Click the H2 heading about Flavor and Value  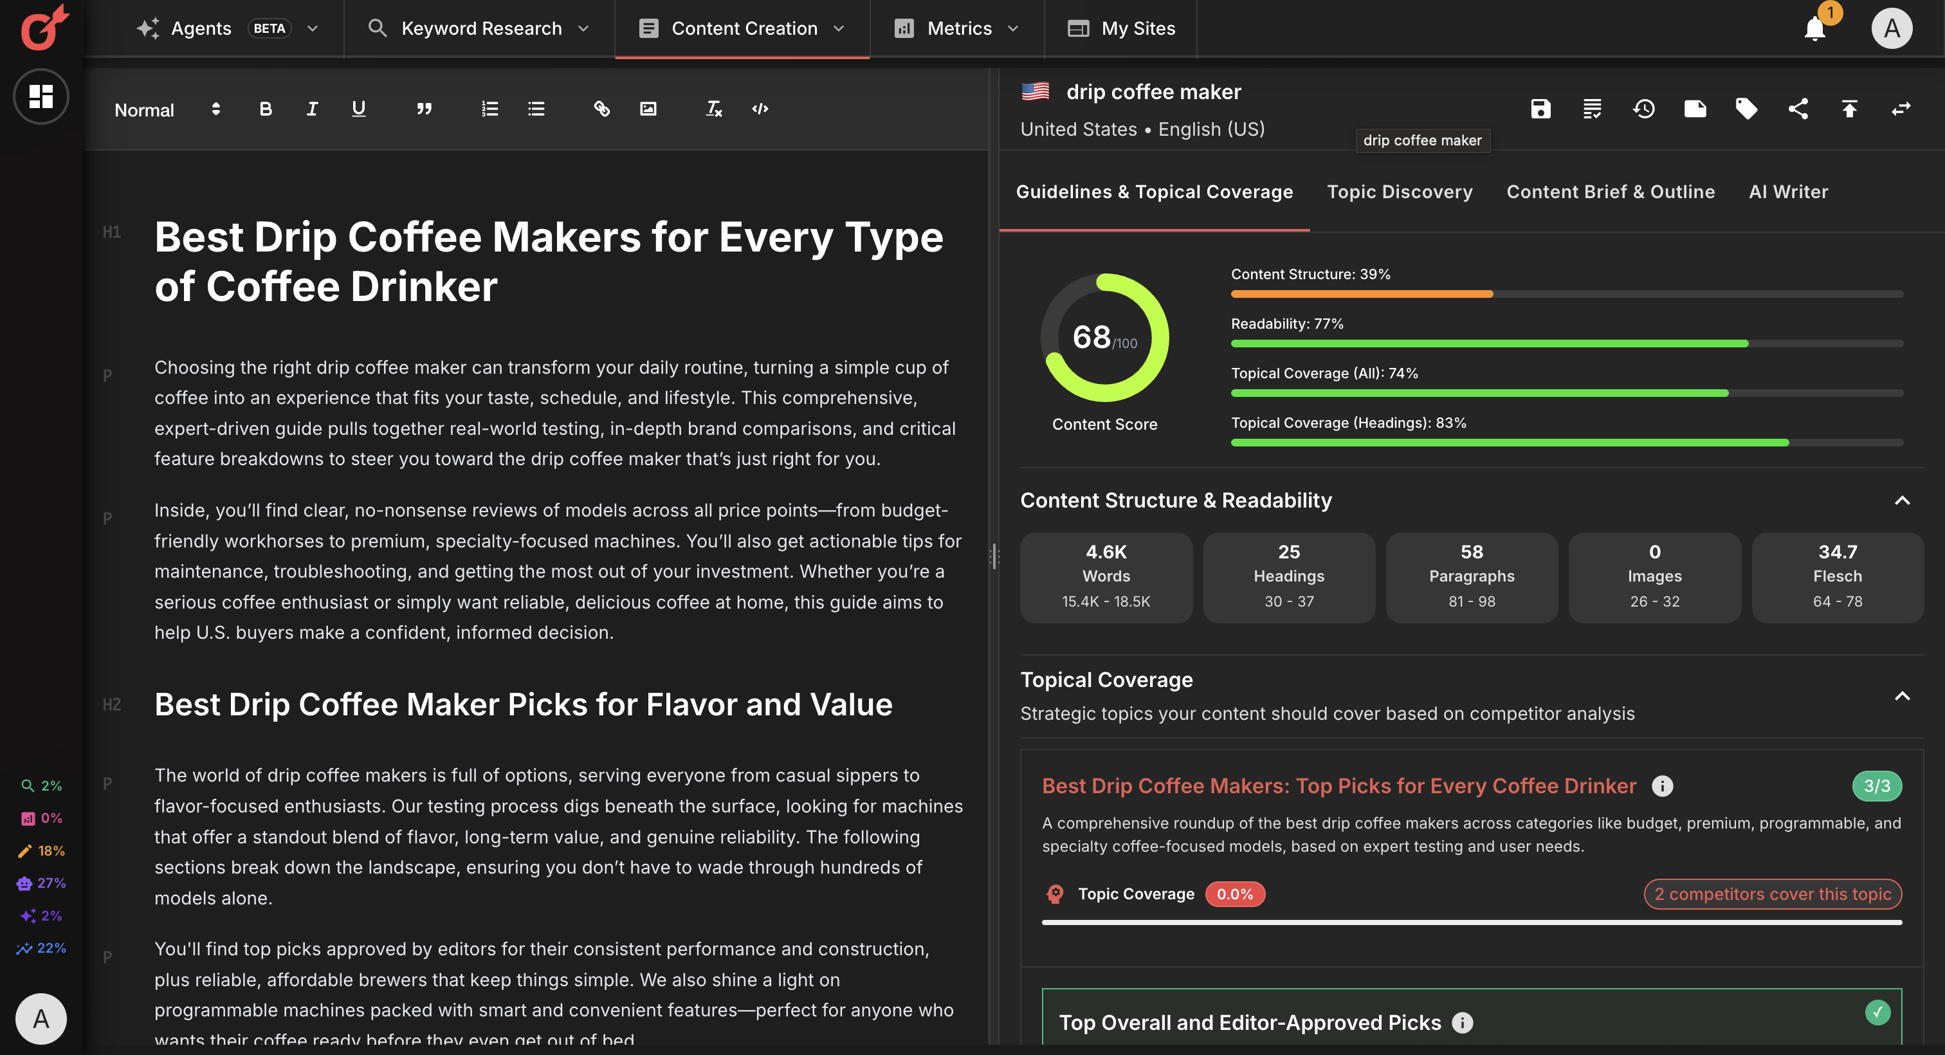tap(524, 704)
